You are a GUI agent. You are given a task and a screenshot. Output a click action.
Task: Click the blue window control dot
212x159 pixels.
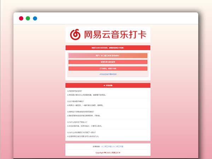[35, 18]
